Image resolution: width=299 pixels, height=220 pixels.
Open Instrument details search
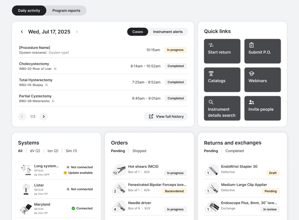coord(222,108)
